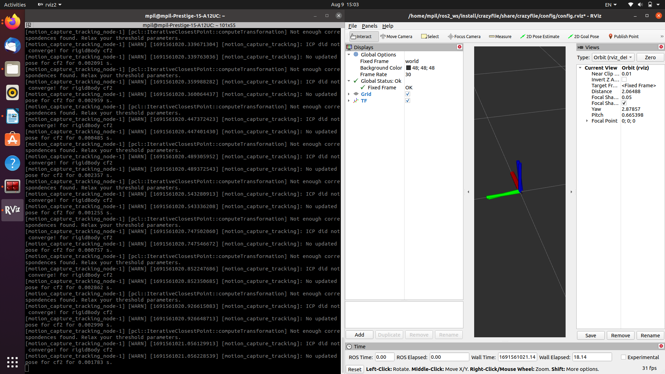
Task: Open the Panels menu
Action: pyautogui.click(x=369, y=26)
